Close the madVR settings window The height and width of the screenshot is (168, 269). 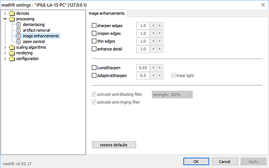(263, 5)
